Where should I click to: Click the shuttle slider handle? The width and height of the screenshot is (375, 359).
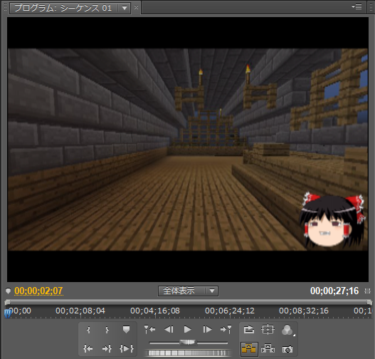189,342
